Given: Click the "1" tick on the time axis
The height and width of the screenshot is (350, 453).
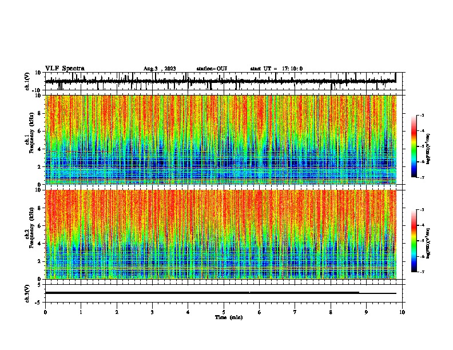Looking at the screenshot, I should pos(81,312).
